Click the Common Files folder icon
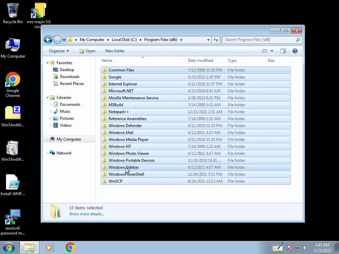339x254 pixels. click(x=104, y=70)
